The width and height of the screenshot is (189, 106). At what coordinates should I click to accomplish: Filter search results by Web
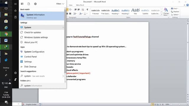35,4
